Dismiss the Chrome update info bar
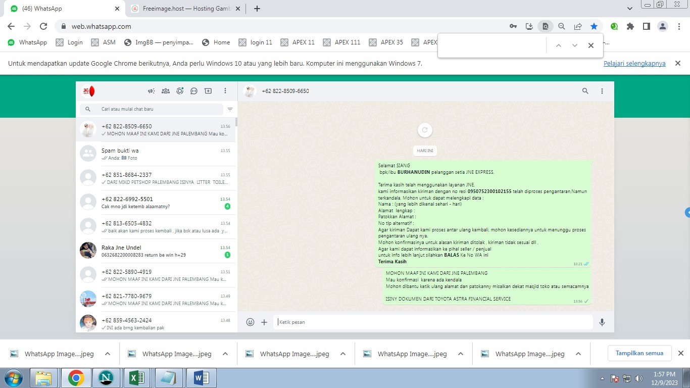 pos(678,64)
